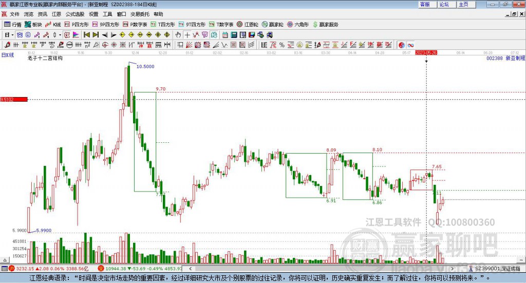
Task: Click the 10.5000 high price label
Action: point(145,66)
